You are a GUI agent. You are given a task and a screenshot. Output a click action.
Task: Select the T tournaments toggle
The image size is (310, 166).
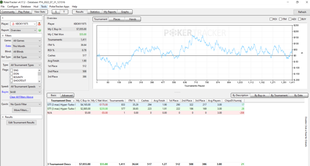(64, 12)
